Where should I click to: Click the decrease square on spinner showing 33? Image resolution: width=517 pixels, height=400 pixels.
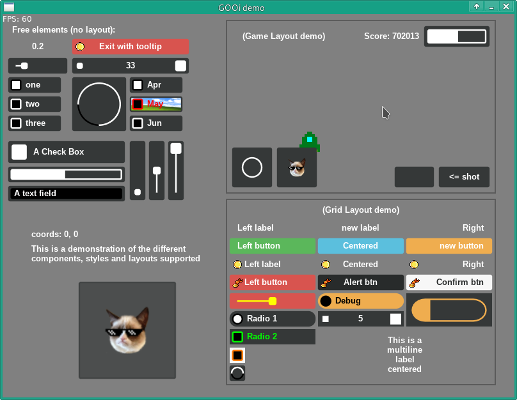tap(80, 66)
